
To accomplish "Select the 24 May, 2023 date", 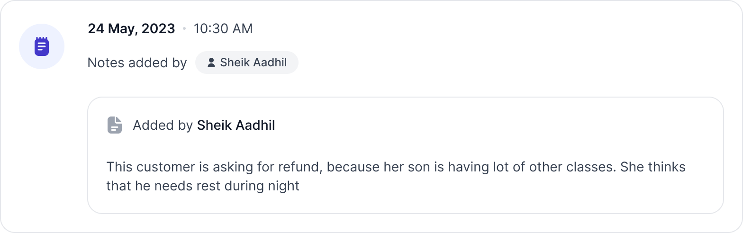I will (131, 28).
